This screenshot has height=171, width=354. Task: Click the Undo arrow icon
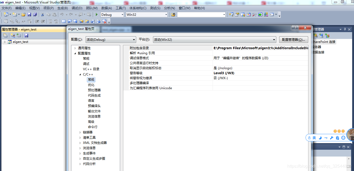[x=62, y=14]
